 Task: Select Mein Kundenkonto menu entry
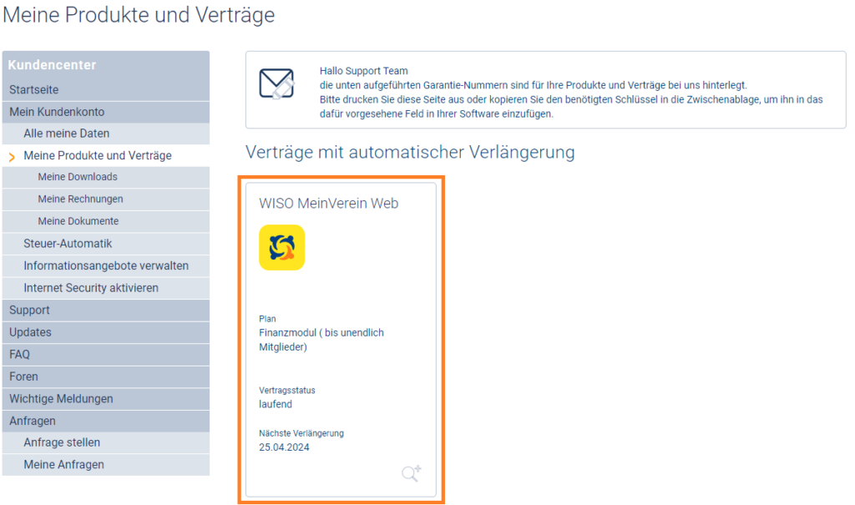tap(106, 112)
